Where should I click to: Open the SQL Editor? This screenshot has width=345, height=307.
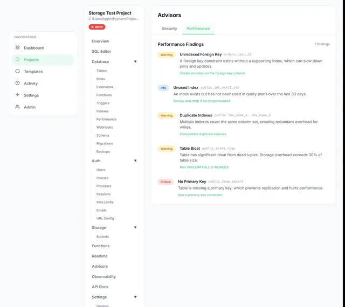coord(101,52)
